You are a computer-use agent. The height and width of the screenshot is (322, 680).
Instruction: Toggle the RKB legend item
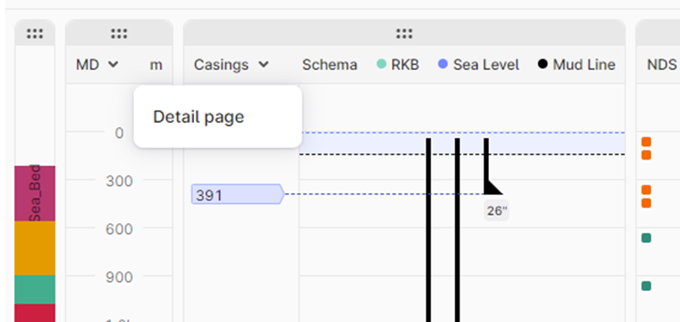398,65
